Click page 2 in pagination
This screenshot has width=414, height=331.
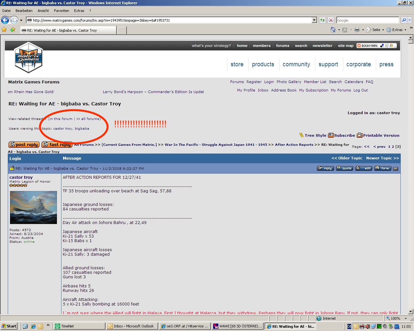(393, 146)
